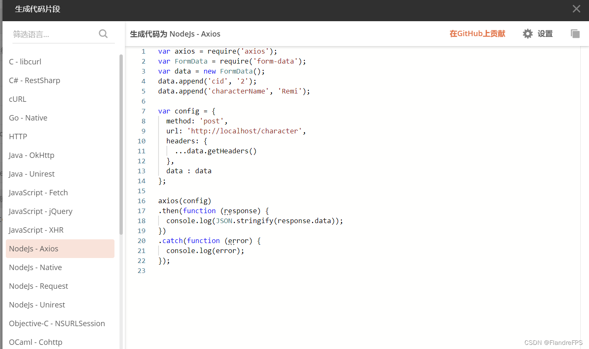
Task: Pick Go - Native language
Action: pyautogui.click(x=28, y=118)
